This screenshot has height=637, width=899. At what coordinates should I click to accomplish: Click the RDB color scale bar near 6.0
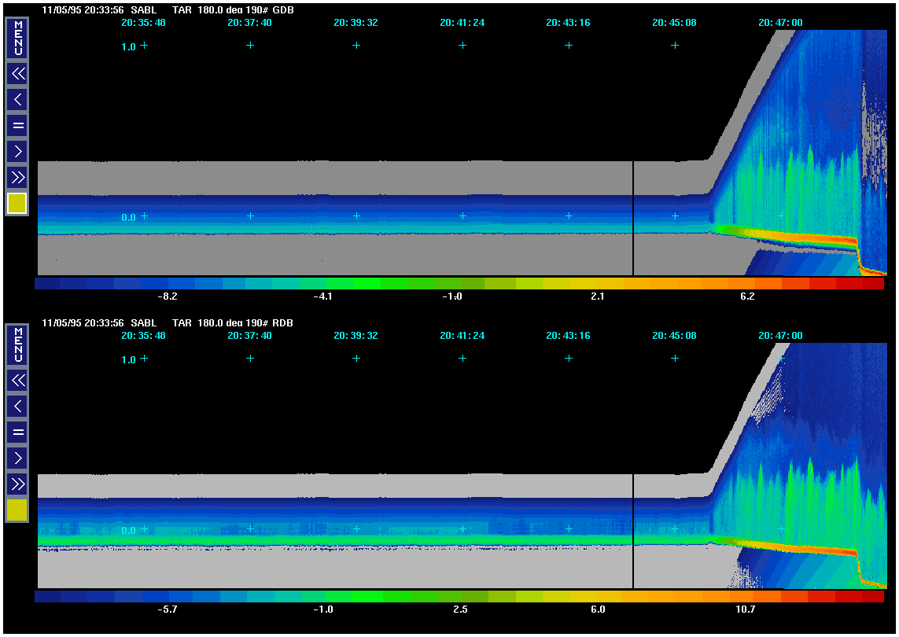(598, 597)
